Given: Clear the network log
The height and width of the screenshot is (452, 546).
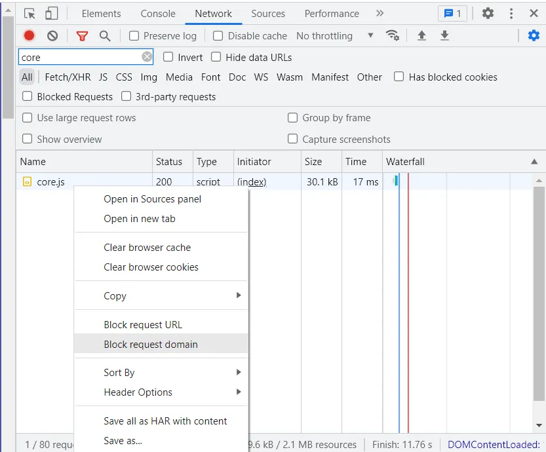Looking at the screenshot, I should [x=52, y=36].
